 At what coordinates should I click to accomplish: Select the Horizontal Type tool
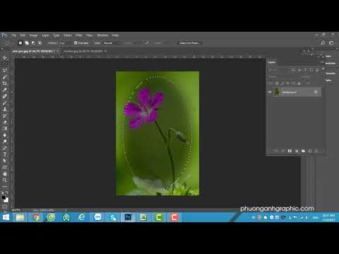pyautogui.click(x=5, y=155)
